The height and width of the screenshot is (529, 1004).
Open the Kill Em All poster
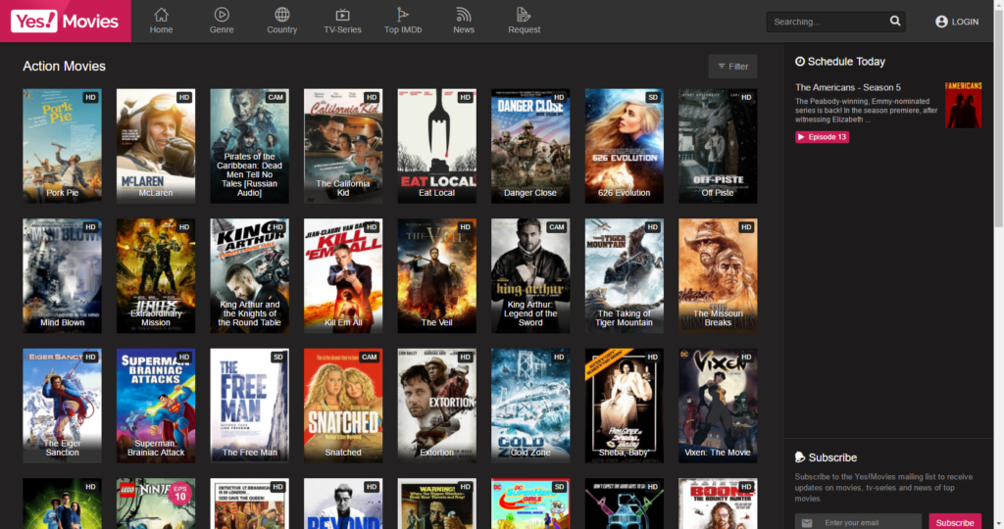(343, 275)
